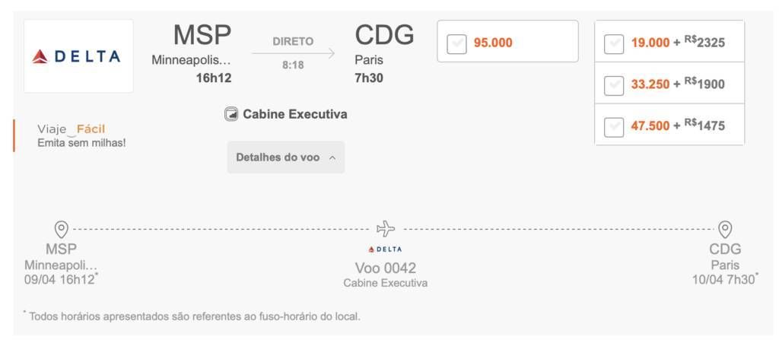Open the Viaje Fácil link

click(71, 130)
